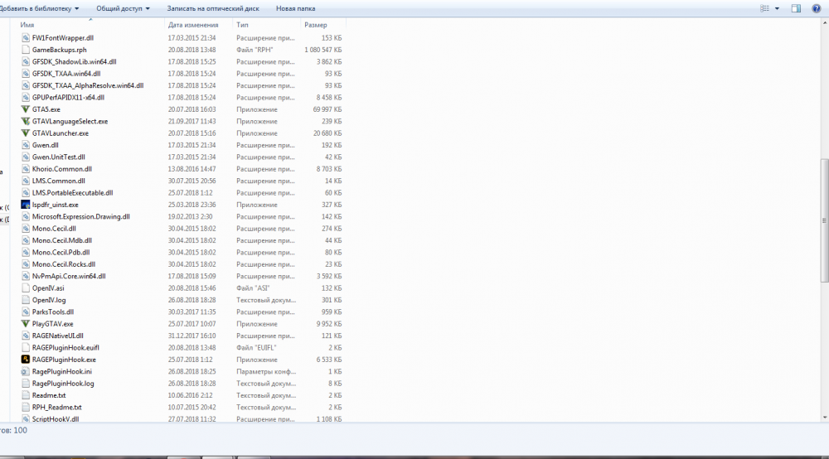This screenshot has height=459, width=829.
Task: Click the GameBackups.rph file icon
Action: tap(26, 50)
